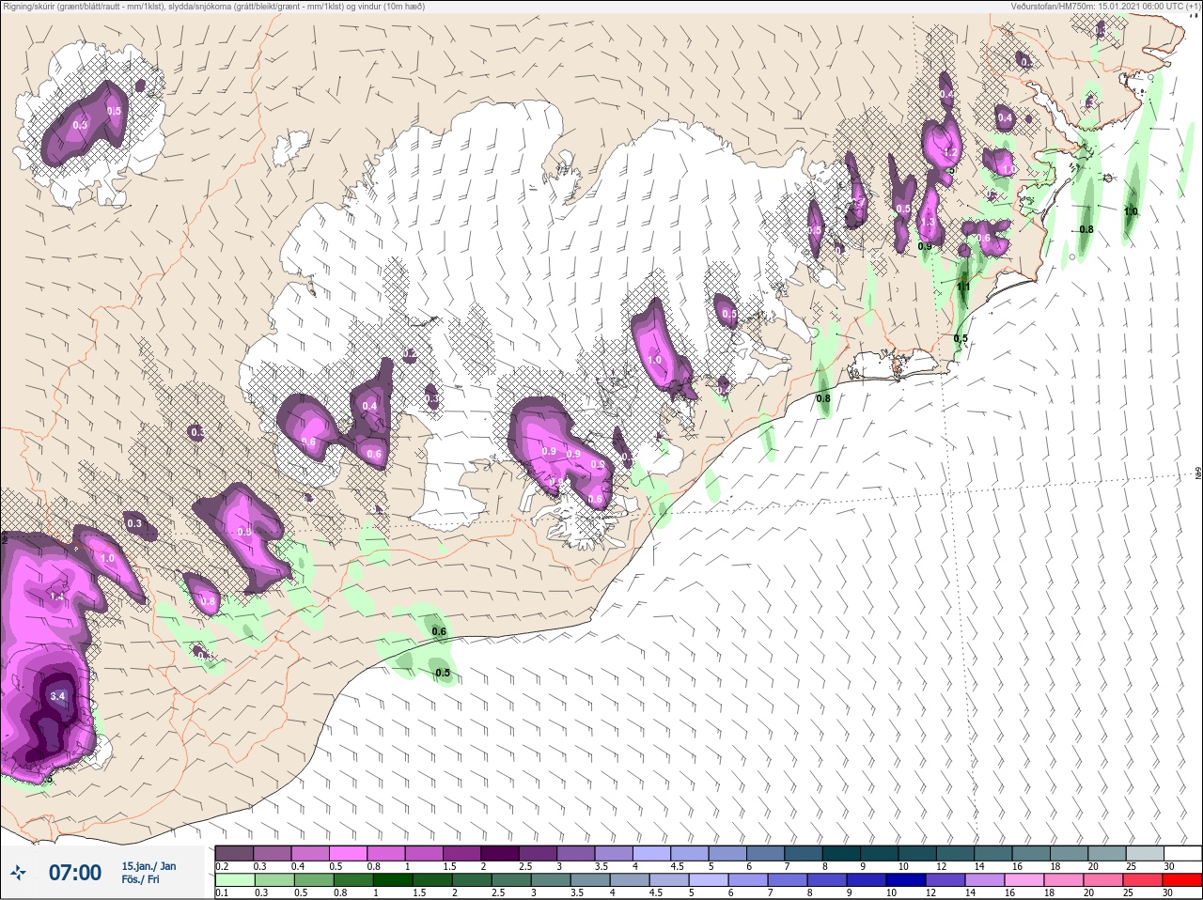Click the map title starting with Rigning/skúrir

tap(214, 7)
